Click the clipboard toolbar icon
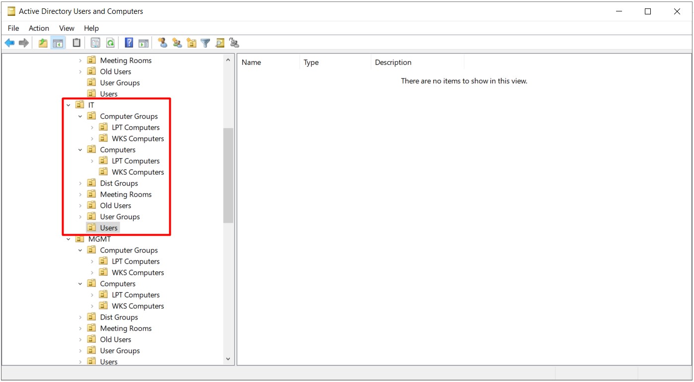 (76, 43)
